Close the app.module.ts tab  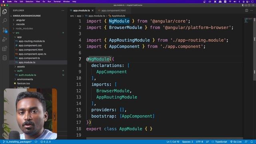[x=92, y=10]
